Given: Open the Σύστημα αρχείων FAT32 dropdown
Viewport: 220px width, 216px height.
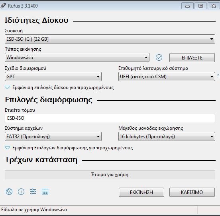Looking at the screenshot, I should pyautogui.click(x=53, y=137).
